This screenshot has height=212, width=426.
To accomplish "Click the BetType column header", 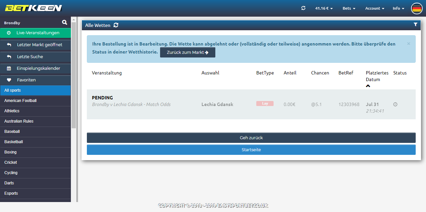I will [265, 73].
